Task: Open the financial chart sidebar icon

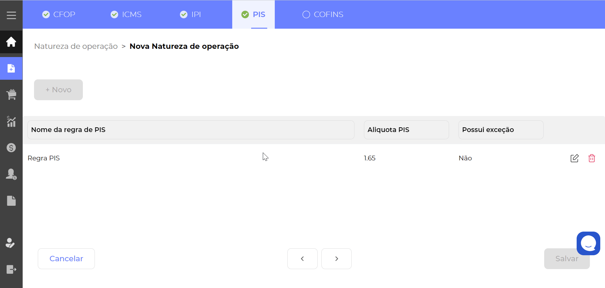Action: pos(11,121)
